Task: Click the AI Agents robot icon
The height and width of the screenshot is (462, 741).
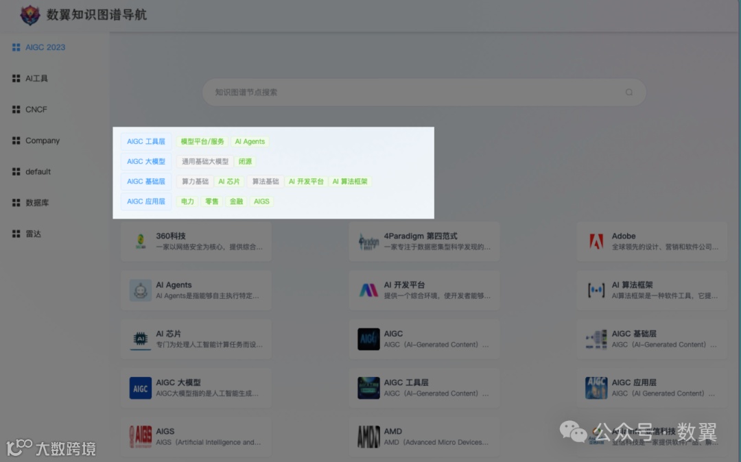Action: tap(141, 290)
